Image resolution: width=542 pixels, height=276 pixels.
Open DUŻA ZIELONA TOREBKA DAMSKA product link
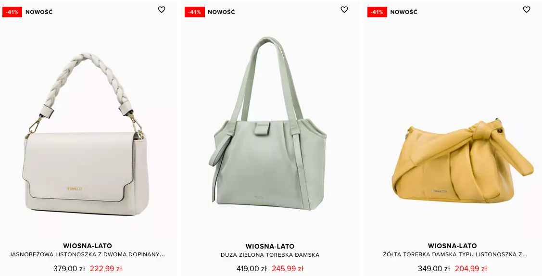270,255
